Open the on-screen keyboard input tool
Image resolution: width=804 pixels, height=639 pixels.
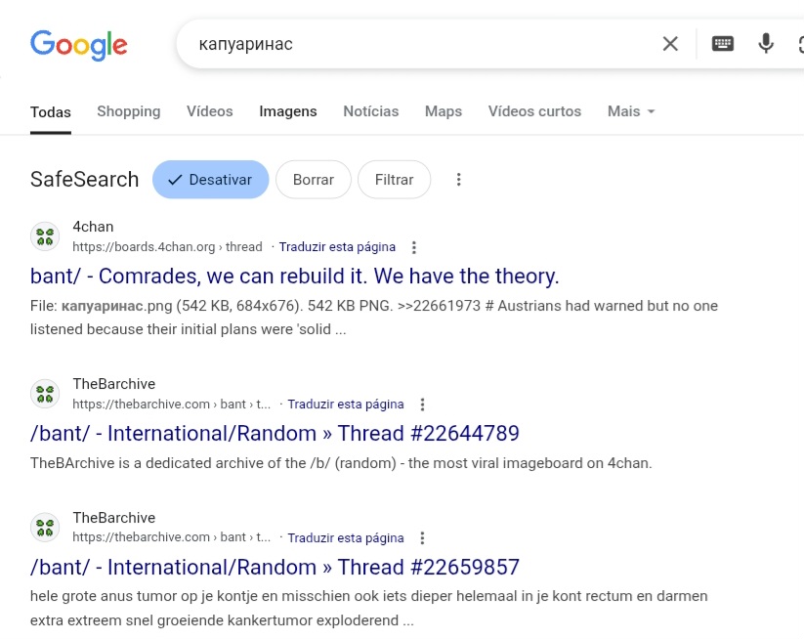[x=723, y=44]
